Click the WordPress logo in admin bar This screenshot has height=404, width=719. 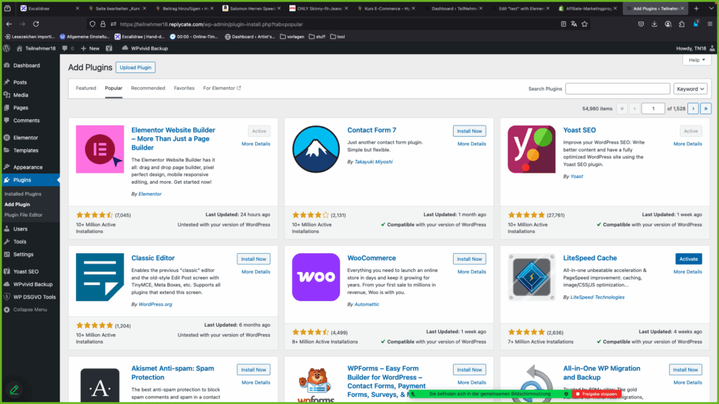(x=7, y=48)
